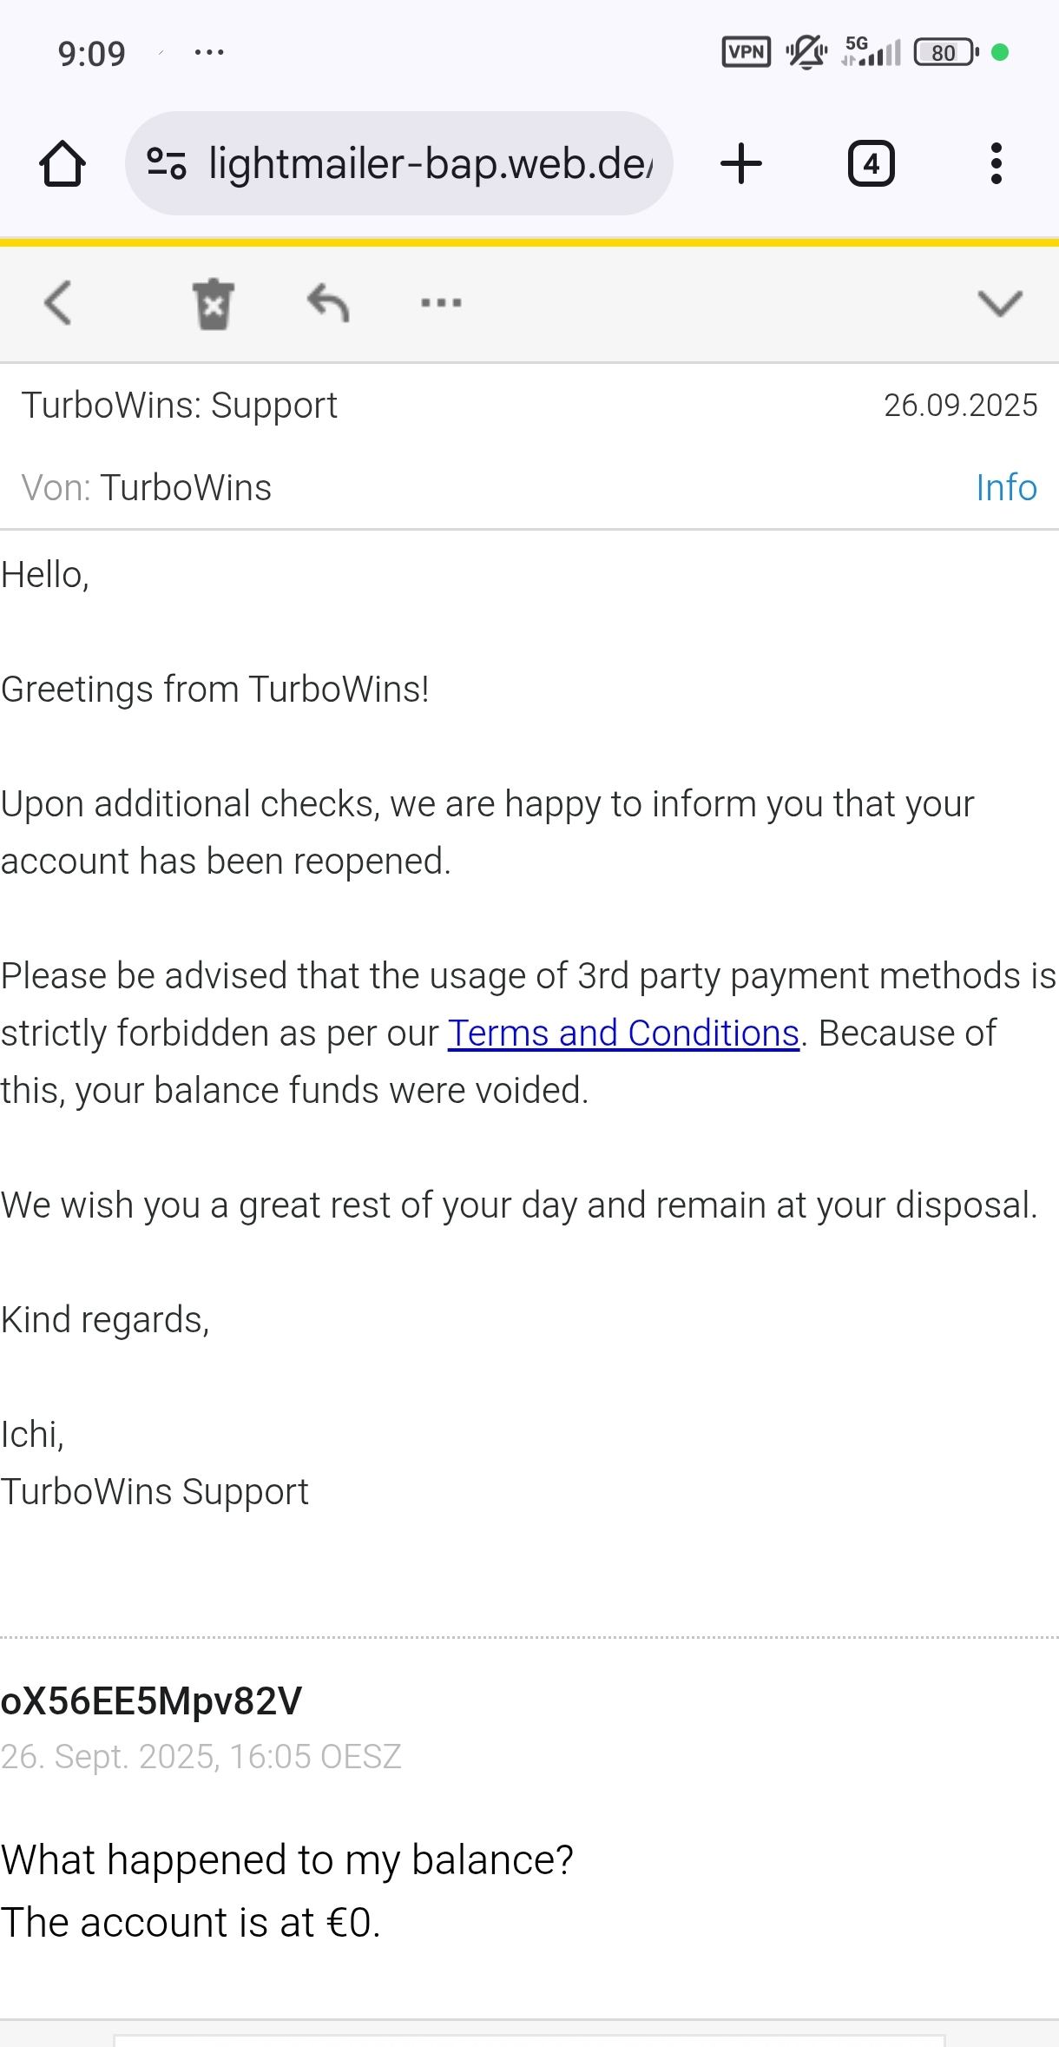The height and width of the screenshot is (2047, 1059).
Task: Tap the subject TurboWins: Support
Action: click(180, 406)
